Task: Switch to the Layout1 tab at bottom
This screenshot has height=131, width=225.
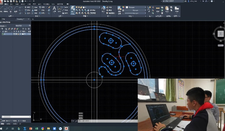Action: [8, 124]
